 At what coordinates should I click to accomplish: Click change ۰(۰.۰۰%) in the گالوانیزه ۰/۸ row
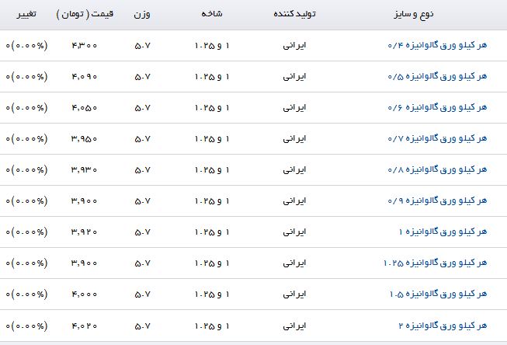(26, 170)
